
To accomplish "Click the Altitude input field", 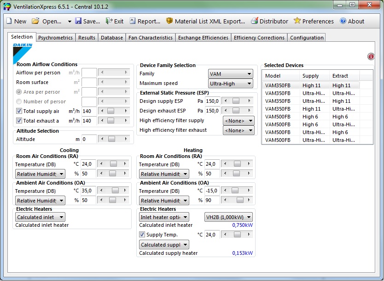I will pos(89,139).
